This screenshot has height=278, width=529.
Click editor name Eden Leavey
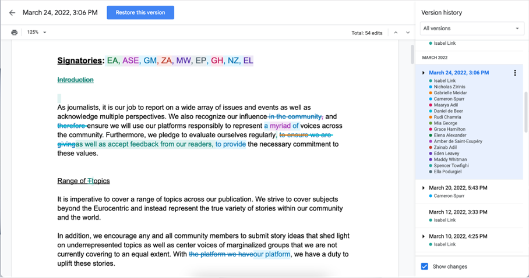(446, 154)
